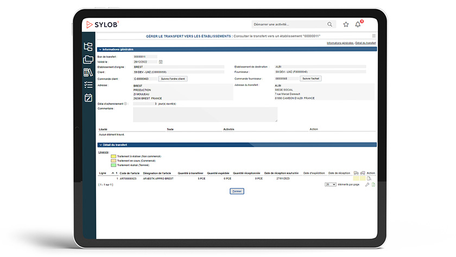Open the items per page dropdown

tap(330, 184)
